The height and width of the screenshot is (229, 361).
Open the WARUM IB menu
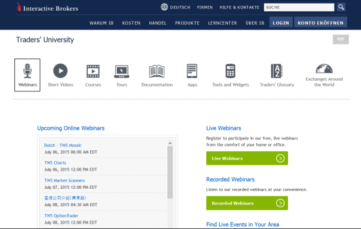[x=101, y=23]
